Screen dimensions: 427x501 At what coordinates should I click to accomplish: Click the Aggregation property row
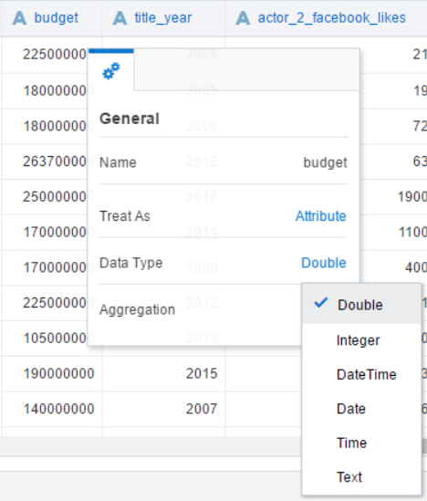200,309
